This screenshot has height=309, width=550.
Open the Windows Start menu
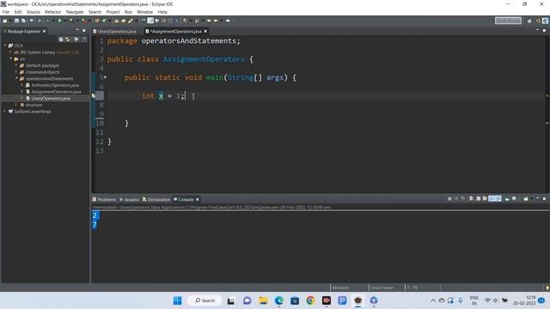click(x=178, y=300)
